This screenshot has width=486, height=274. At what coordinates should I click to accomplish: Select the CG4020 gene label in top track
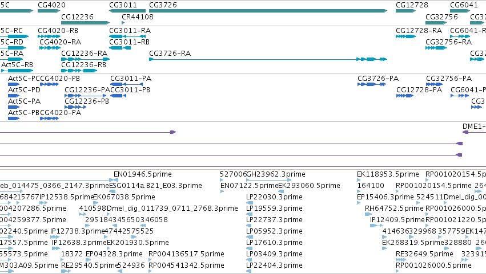coord(51,5)
